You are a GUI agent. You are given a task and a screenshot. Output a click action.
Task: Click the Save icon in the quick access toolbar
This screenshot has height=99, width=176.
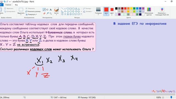1,2
